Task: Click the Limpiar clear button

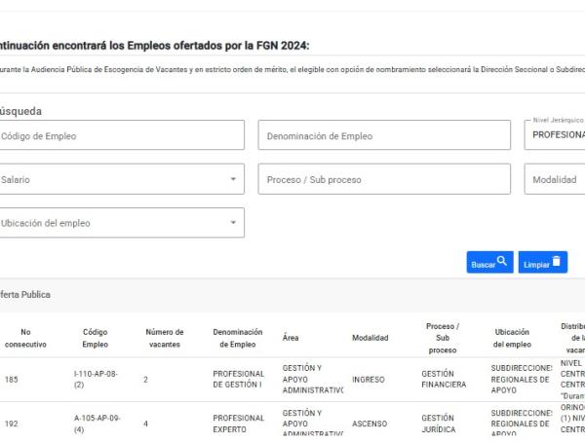Action: click(x=542, y=262)
